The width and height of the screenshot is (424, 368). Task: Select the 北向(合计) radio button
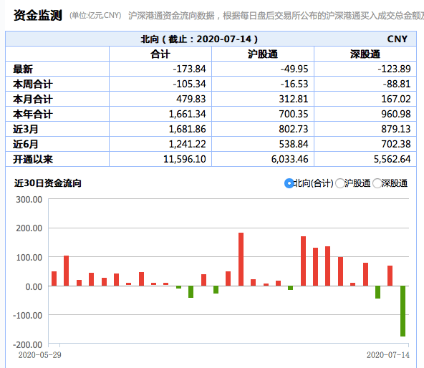289,183
